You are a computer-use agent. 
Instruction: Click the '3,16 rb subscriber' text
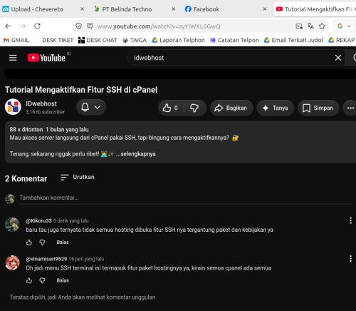[45, 112]
